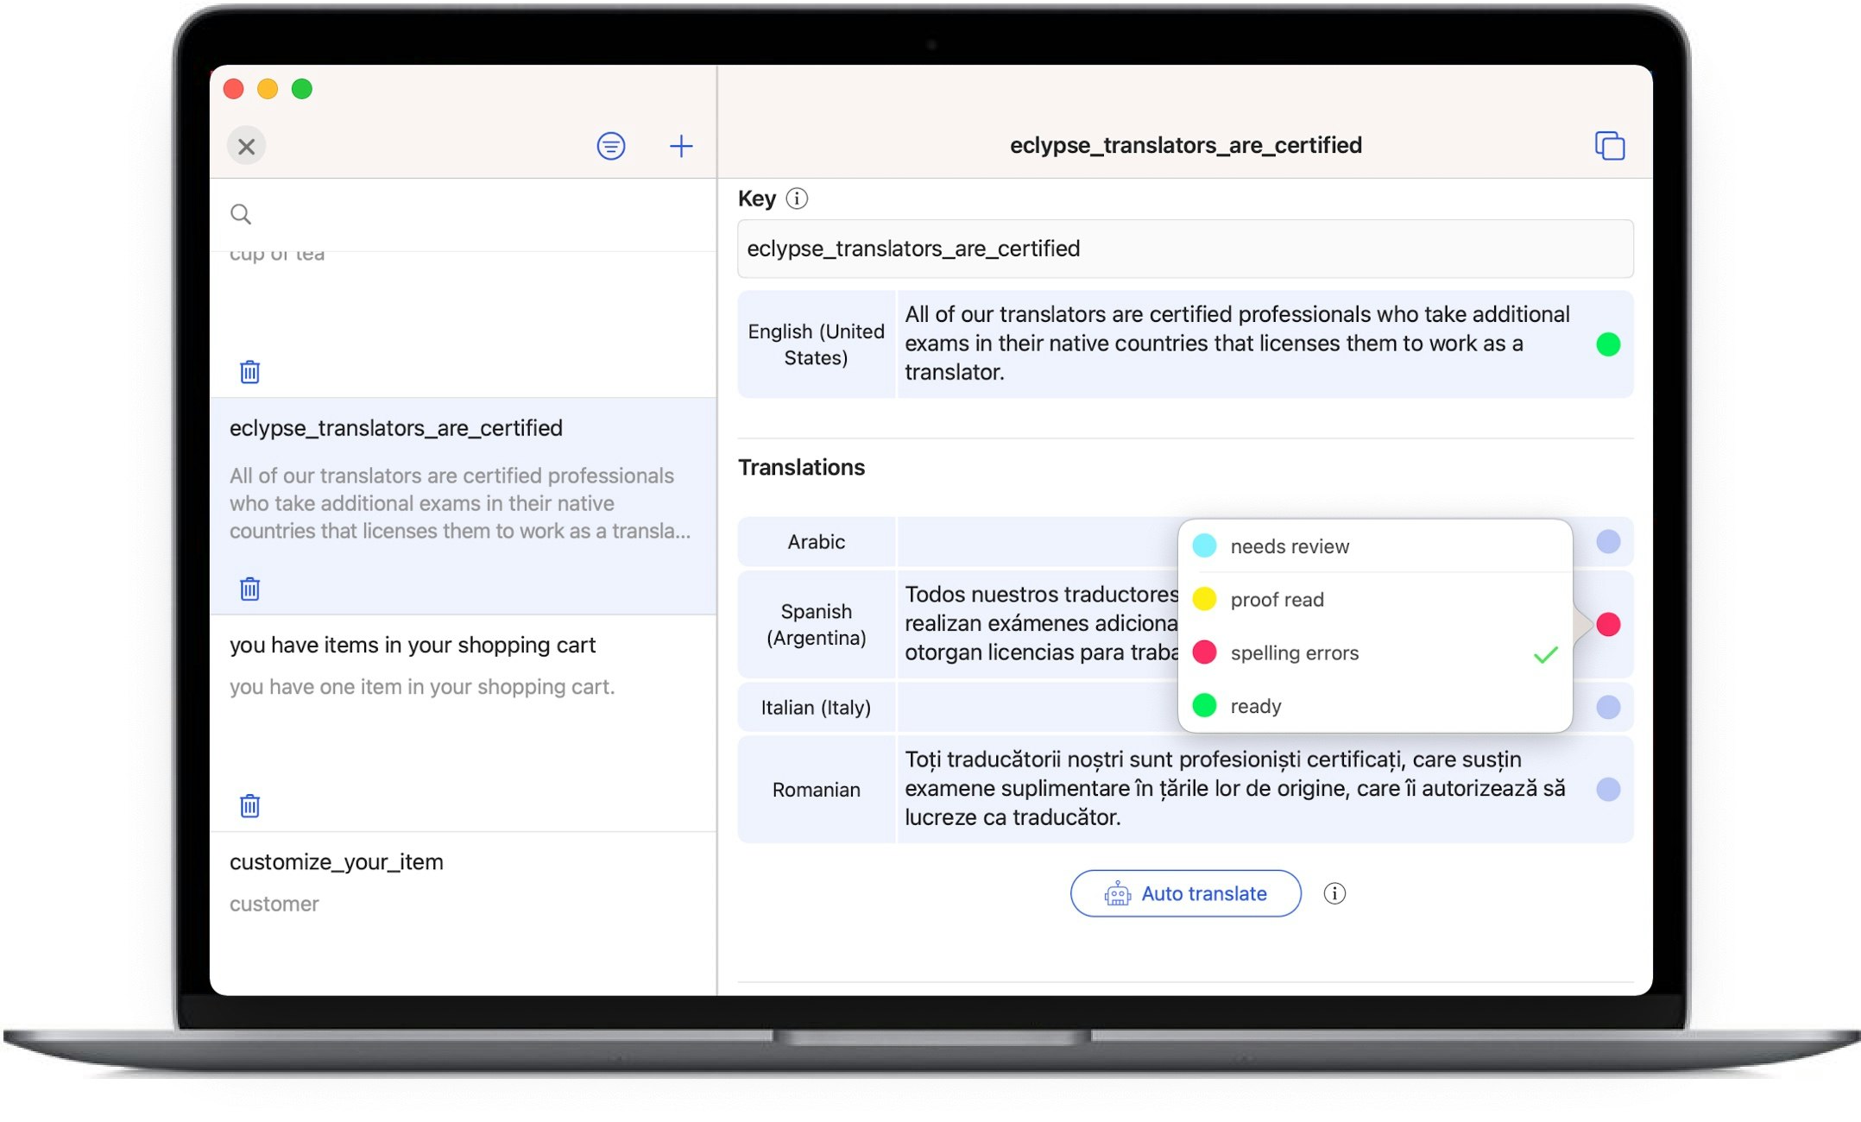Click the 'customer' preview text

point(274,904)
